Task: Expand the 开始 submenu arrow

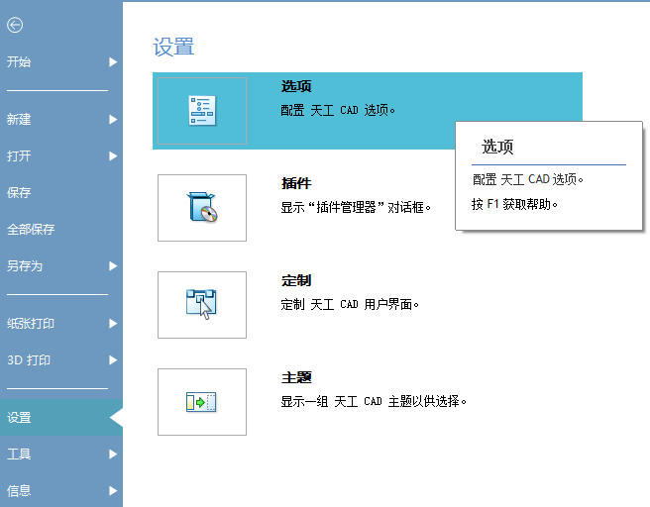Action: point(113,62)
